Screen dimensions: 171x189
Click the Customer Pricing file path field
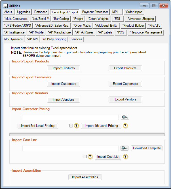[70, 117]
